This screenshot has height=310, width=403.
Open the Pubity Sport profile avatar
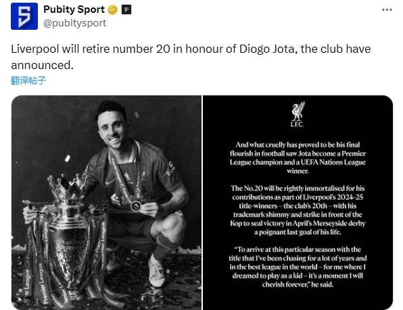click(24, 16)
